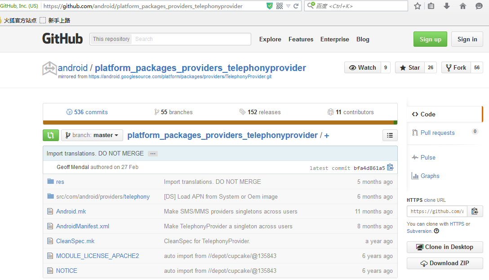489x280 pixels.
Task: View the 536 commits link
Action: tap(87, 112)
